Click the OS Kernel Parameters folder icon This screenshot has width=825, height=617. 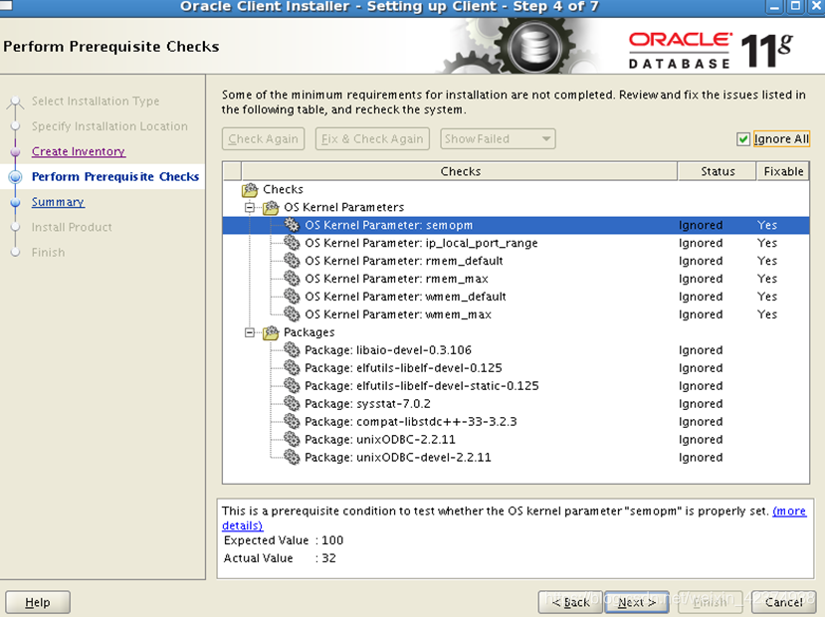271,207
